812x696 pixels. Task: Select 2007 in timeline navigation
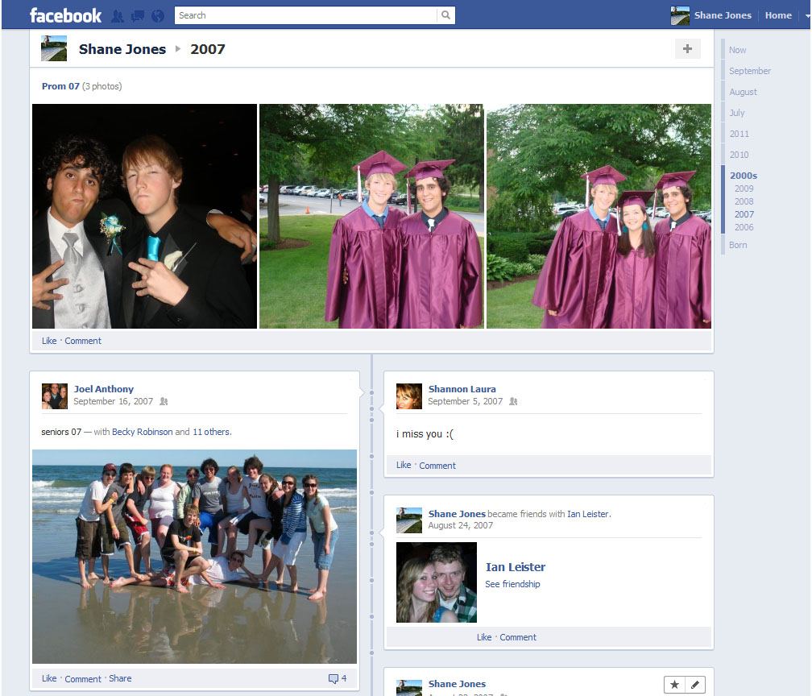[744, 214]
